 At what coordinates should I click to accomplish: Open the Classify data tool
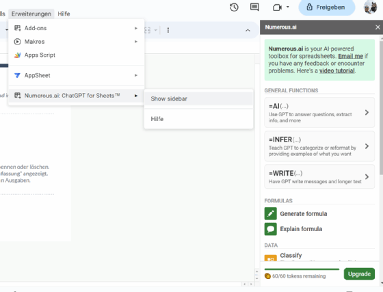coord(291,255)
